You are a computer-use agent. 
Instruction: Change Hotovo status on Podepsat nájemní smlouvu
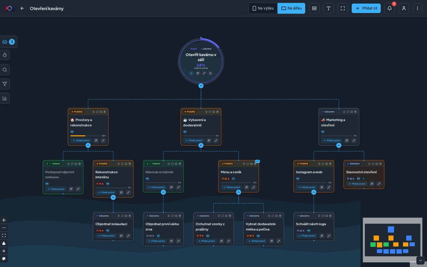(53, 164)
